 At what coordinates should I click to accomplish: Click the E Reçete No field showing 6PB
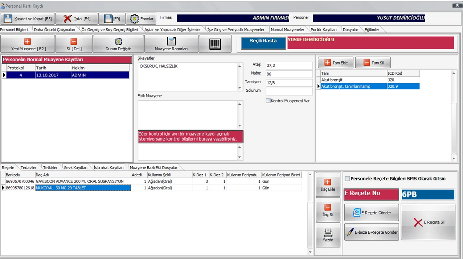click(428, 195)
